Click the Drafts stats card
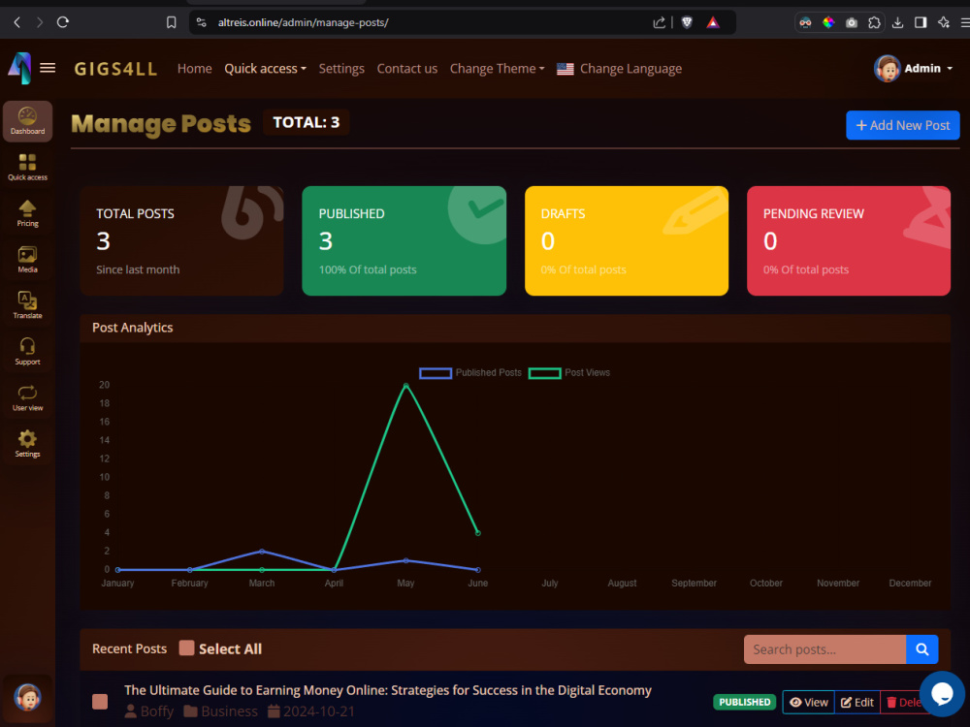This screenshot has height=727, width=970. pos(627,241)
